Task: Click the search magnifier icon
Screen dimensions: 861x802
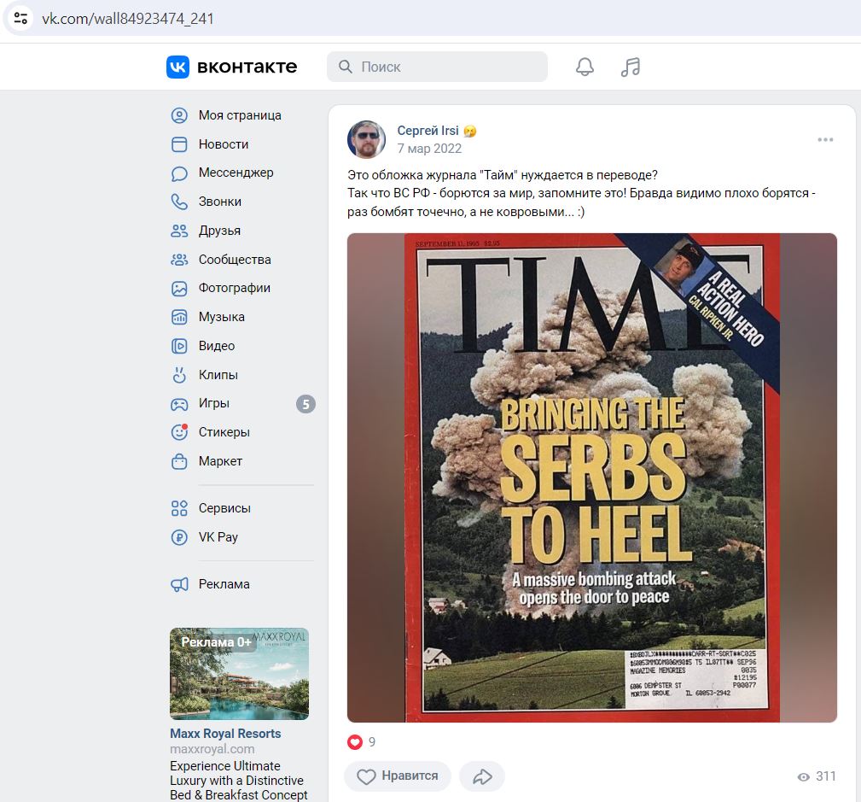Action: (x=346, y=67)
